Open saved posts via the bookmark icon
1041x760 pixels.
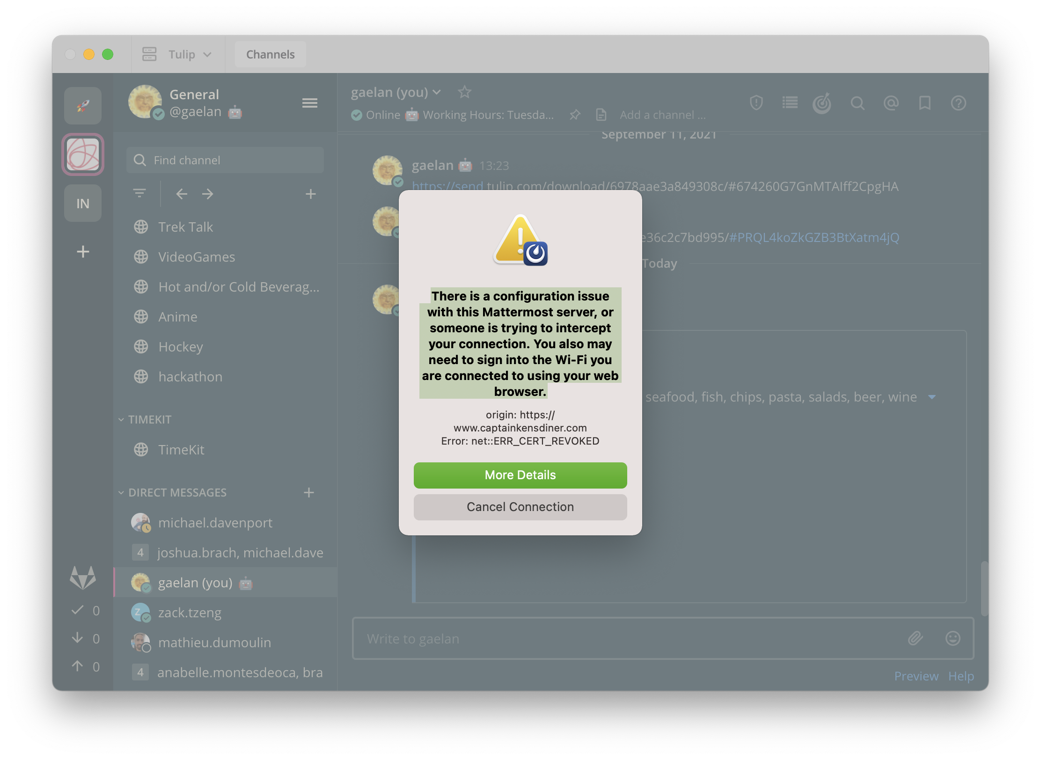(924, 103)
